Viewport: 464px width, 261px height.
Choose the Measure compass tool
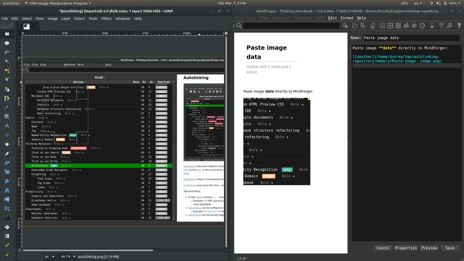pyautogui.click(x=7, y=126)
